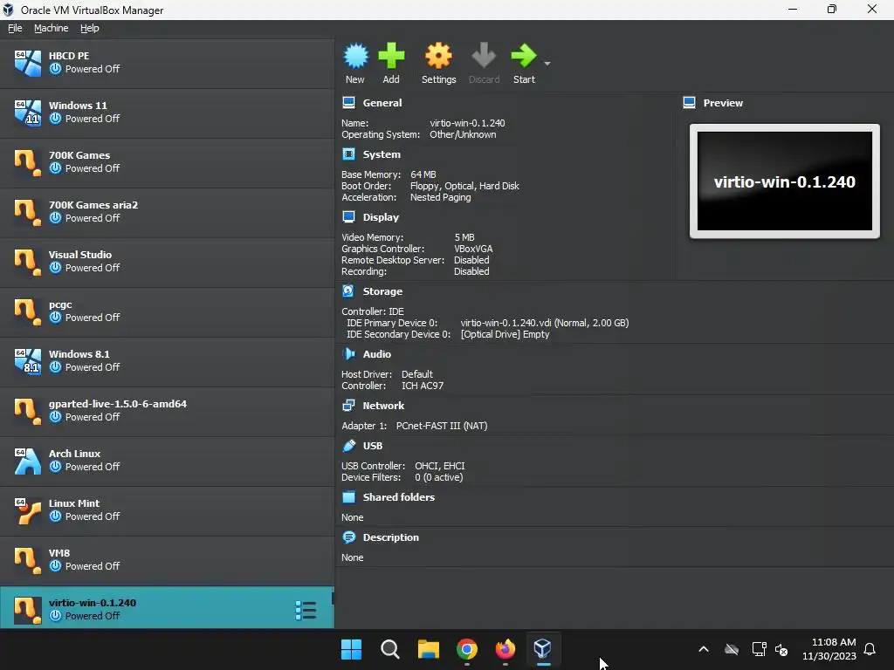Select the Visual Studio machine icon

pos(27,262)
